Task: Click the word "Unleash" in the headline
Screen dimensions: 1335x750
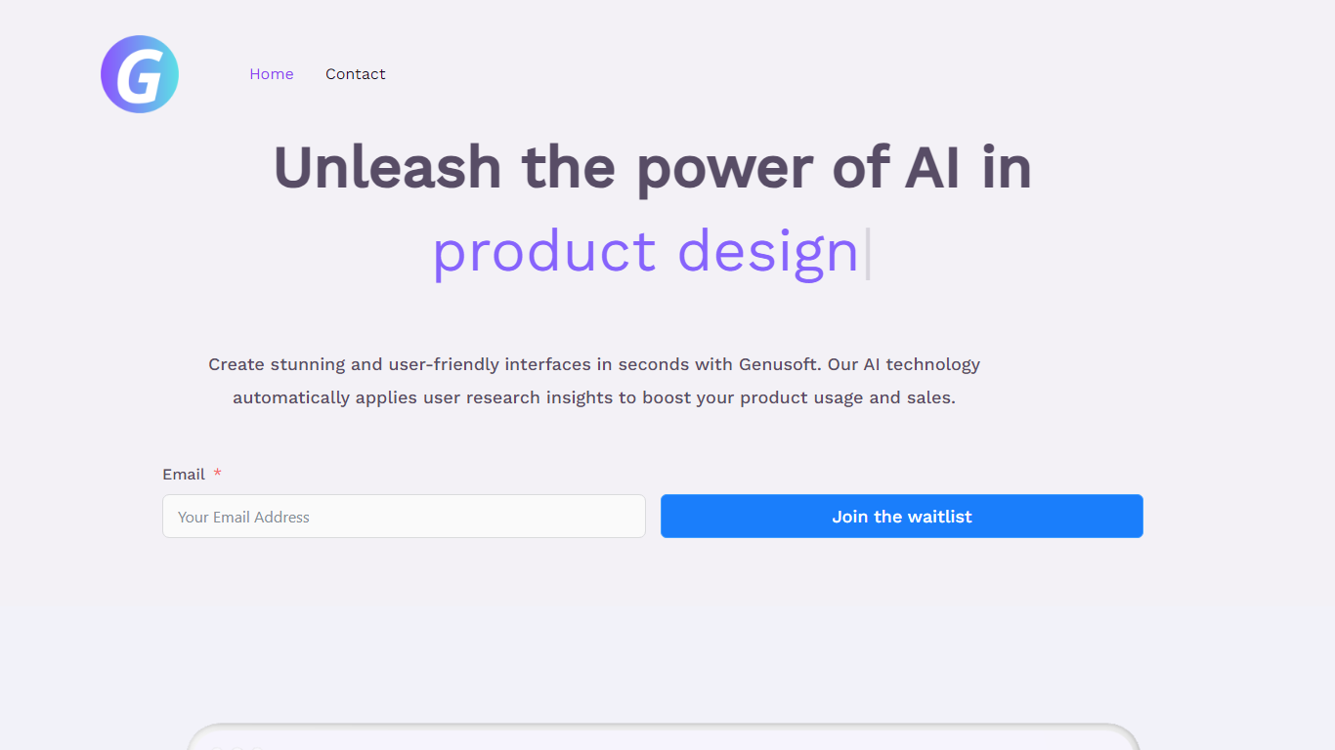Action: click(387, 167)
